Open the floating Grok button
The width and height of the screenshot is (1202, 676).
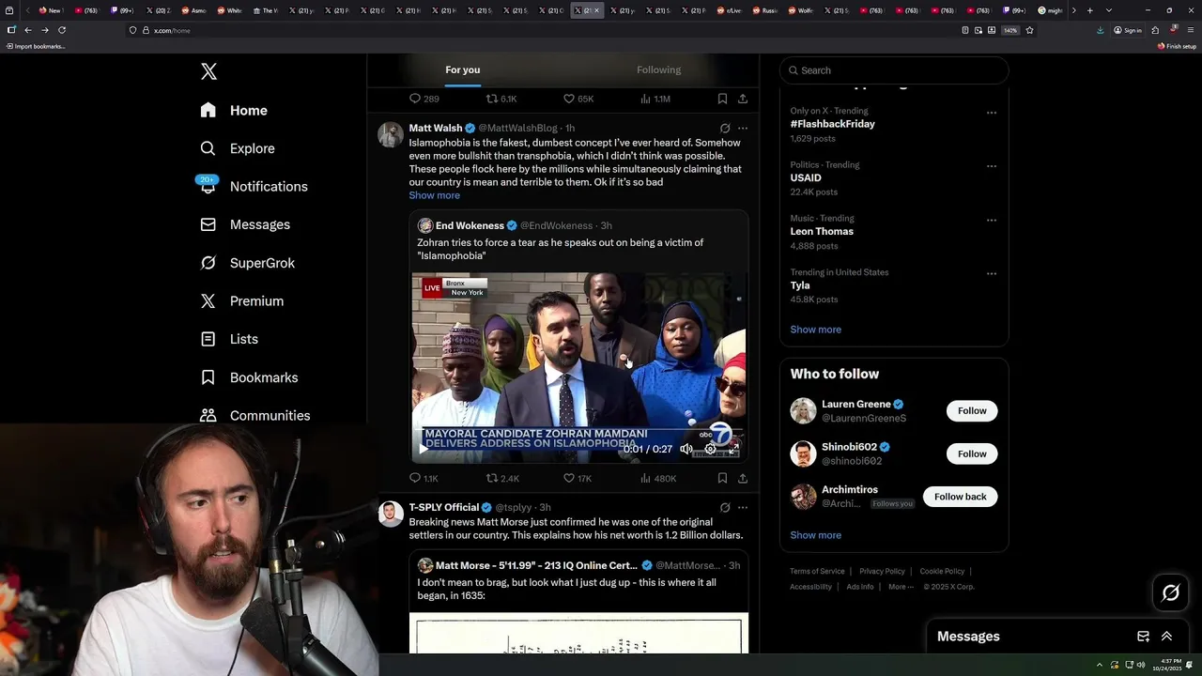coord(1170,592)
